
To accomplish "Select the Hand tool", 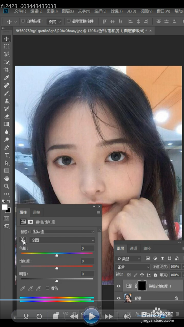I will pos(6,178).
